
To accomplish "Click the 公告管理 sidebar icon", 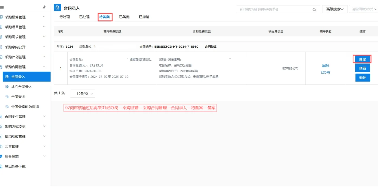I will click(1, 147).
